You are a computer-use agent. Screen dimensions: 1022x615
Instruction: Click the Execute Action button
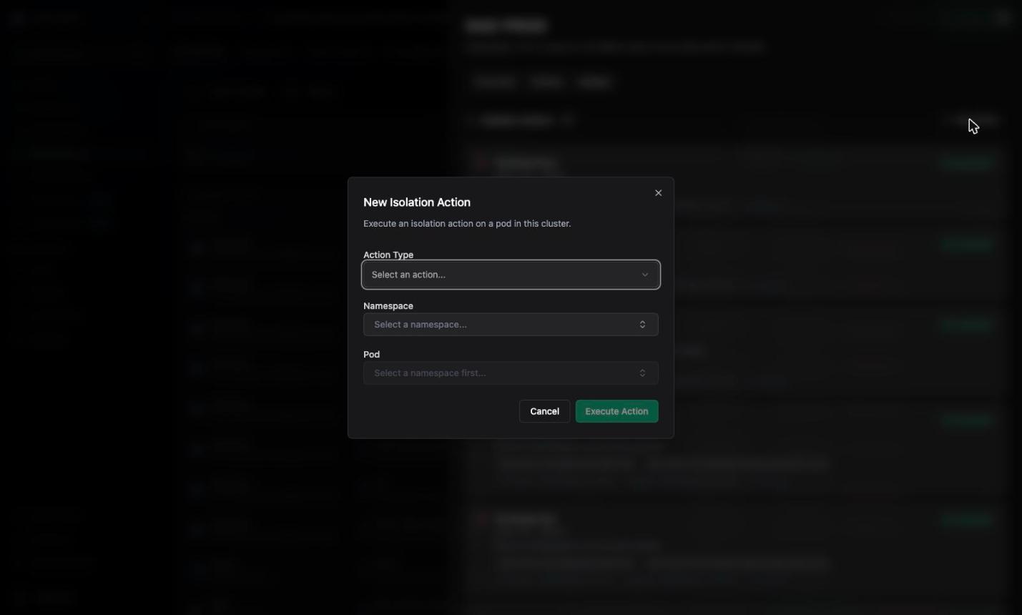(x=616, y=411)
